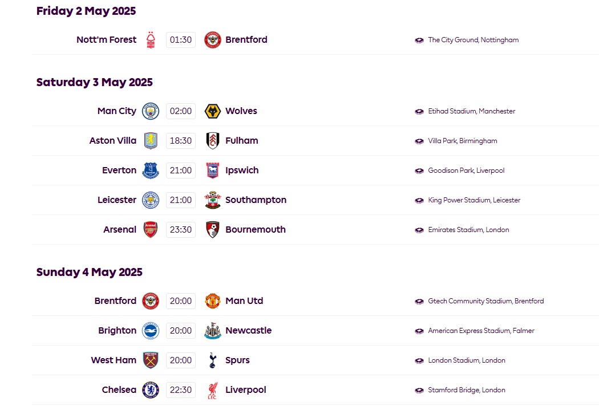Click the 23:30 Arsenal kickoff time
The width and height of the screenshot is (599, 406).
(x=181, y=230)
